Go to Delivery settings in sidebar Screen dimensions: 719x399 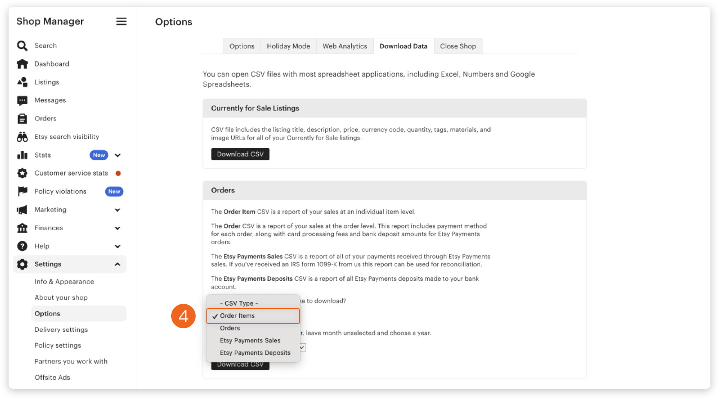point(61,330)
